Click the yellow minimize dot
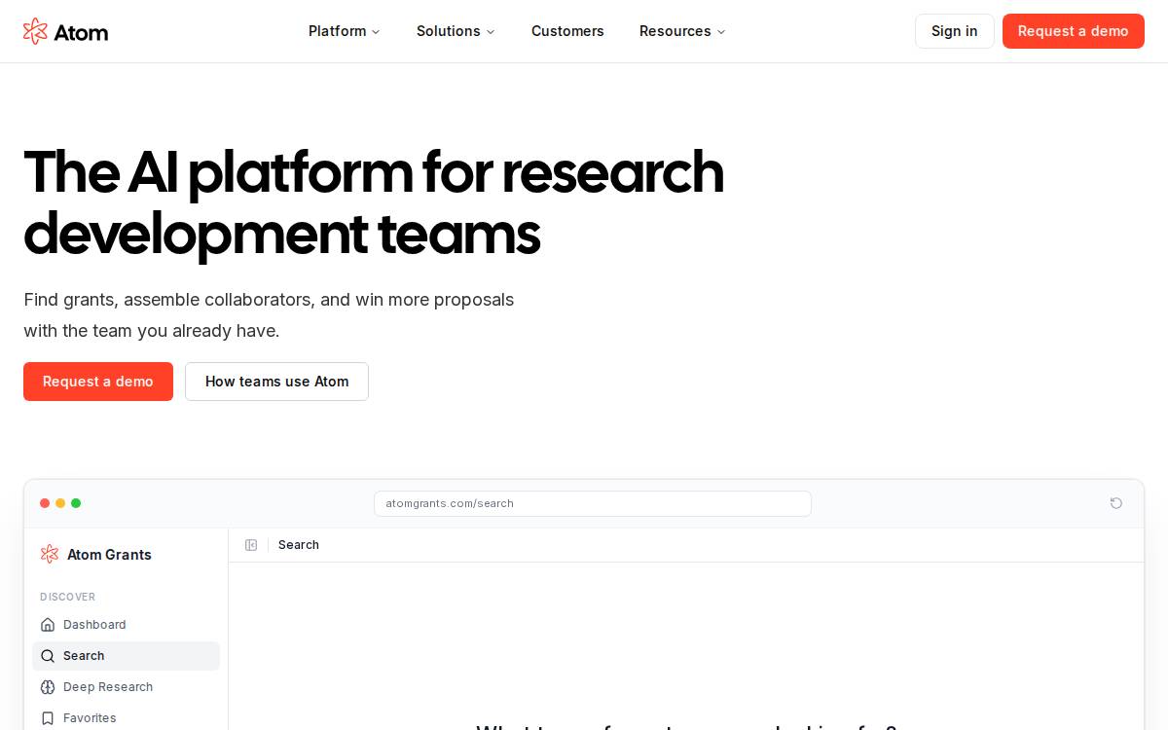Viewport: 1168px width, 730px height. 60,503
